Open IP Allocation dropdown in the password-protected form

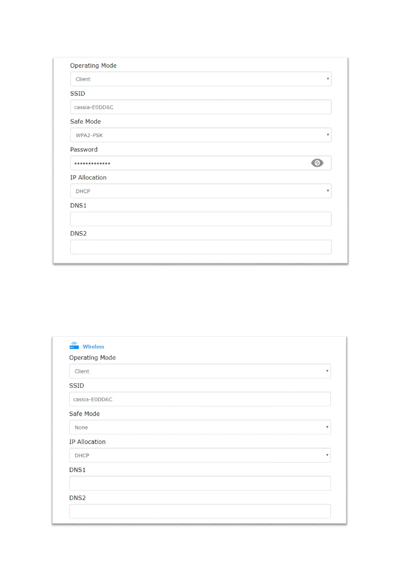pos(200,191)
